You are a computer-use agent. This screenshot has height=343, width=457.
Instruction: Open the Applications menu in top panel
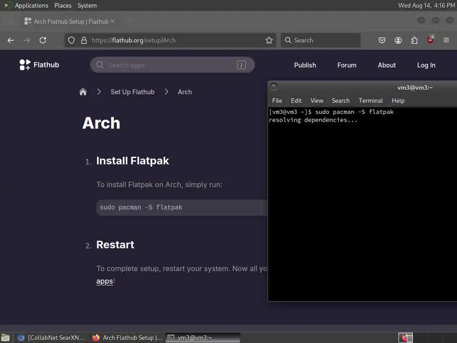point(32,5)
